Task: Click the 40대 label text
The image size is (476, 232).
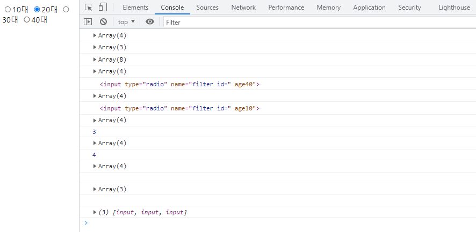Action: pos(39,20)
